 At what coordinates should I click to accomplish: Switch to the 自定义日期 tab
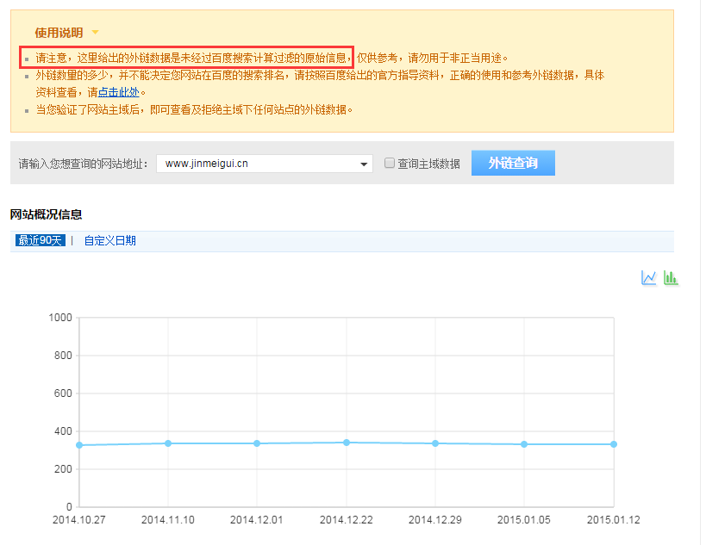click(109, 240)
